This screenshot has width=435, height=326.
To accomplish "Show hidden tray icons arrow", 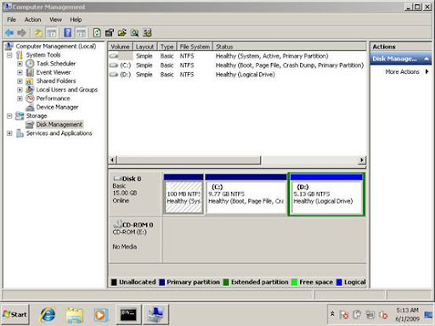I will tap(332, 314).
